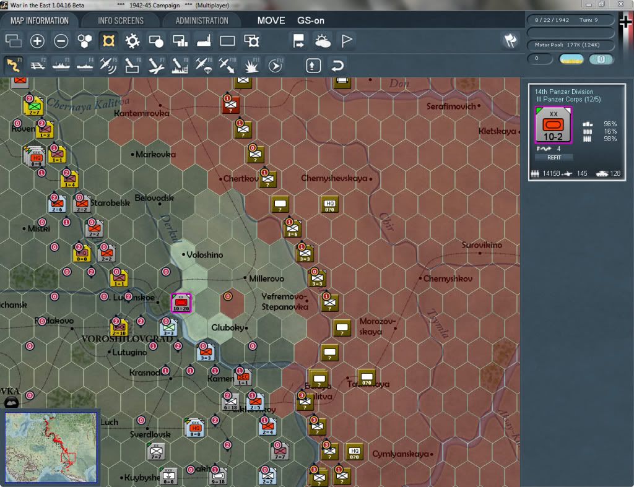Click the III Panzer Corps (12/5) text
This screenshot has width=634, height=487.
568,100
